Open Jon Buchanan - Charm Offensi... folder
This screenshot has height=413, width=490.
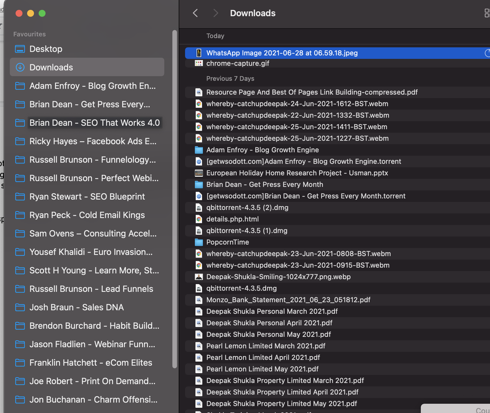[87, 400]
